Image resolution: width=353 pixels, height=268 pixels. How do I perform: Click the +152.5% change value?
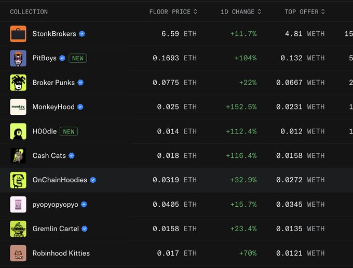click(241, 107)
